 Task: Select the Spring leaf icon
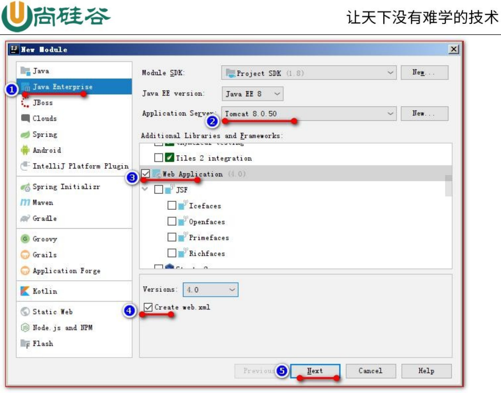click(x=25, y=135)
